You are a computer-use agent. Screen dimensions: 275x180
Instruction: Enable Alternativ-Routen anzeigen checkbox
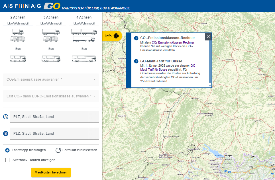click(x=8, y=160)
